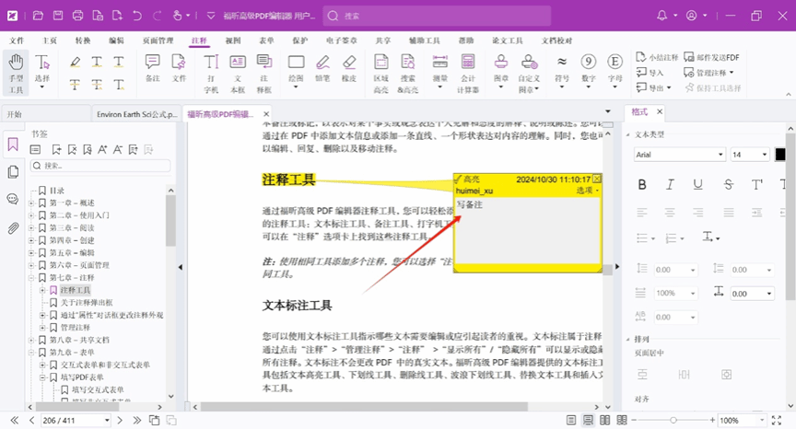Open the font size 14 dropdown

[x=749, y=155]
